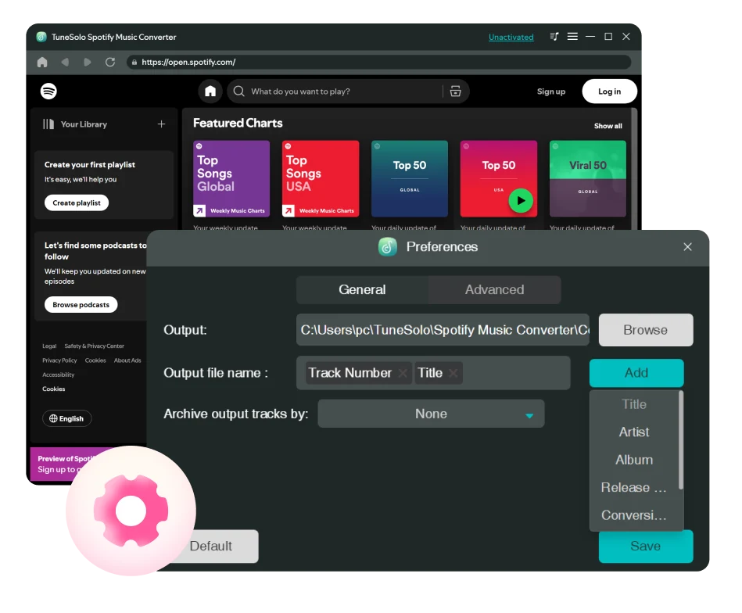The height and width of the screenshot is (613, 742).
Task: Open the Privacy Policy link
Action: 59,360
